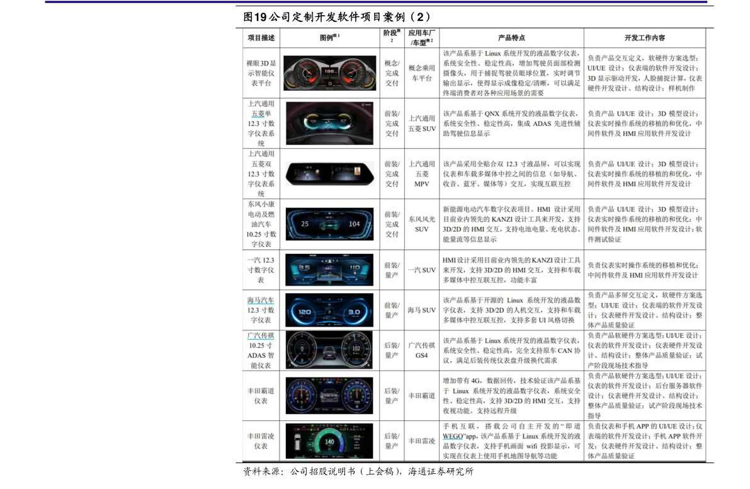Screen dimensions: 750x489
Task: Select the Toyota Levin cluster image showing 140
Action: pyautogui.click(x=330, y=441)
